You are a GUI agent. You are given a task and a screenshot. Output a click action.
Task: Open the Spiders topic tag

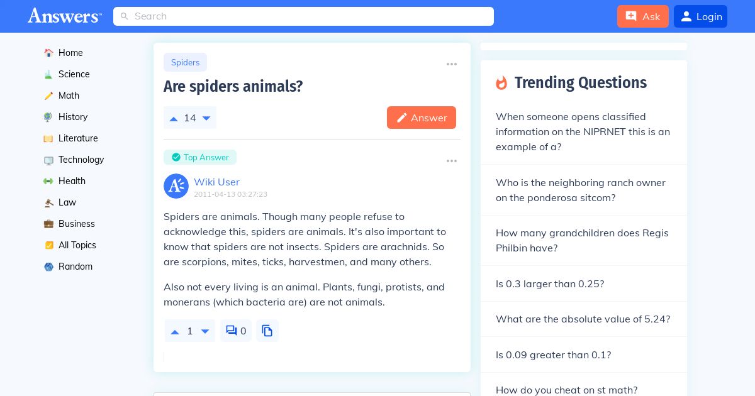[x=185, y=62]
